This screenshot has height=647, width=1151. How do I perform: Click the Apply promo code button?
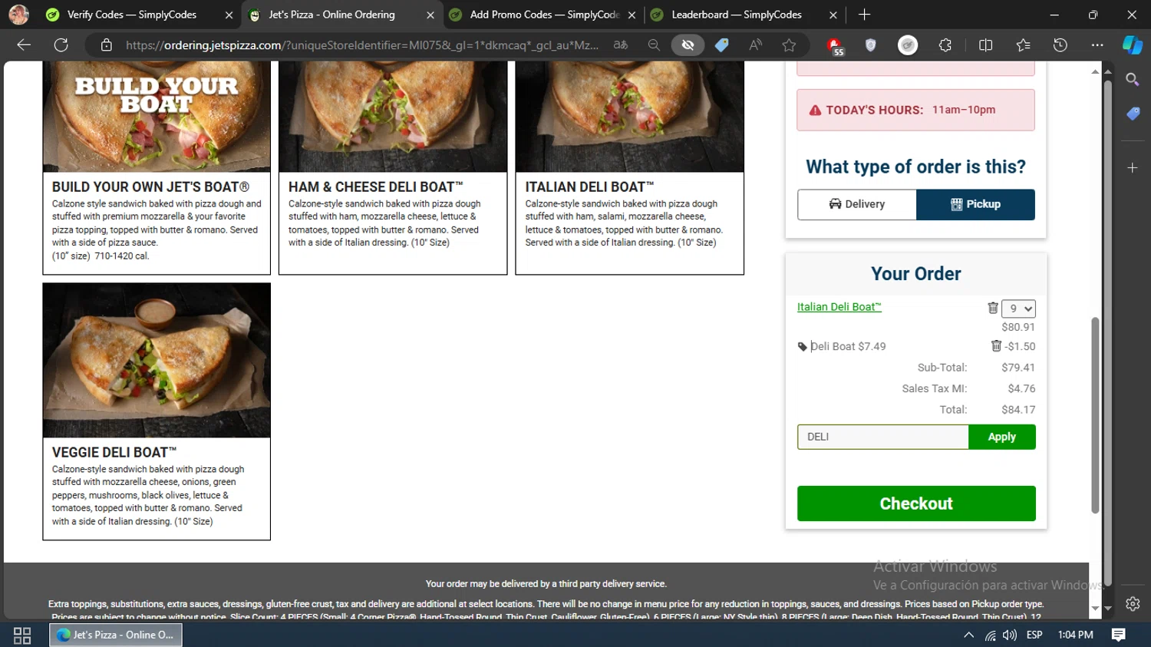pos(1001,437)
